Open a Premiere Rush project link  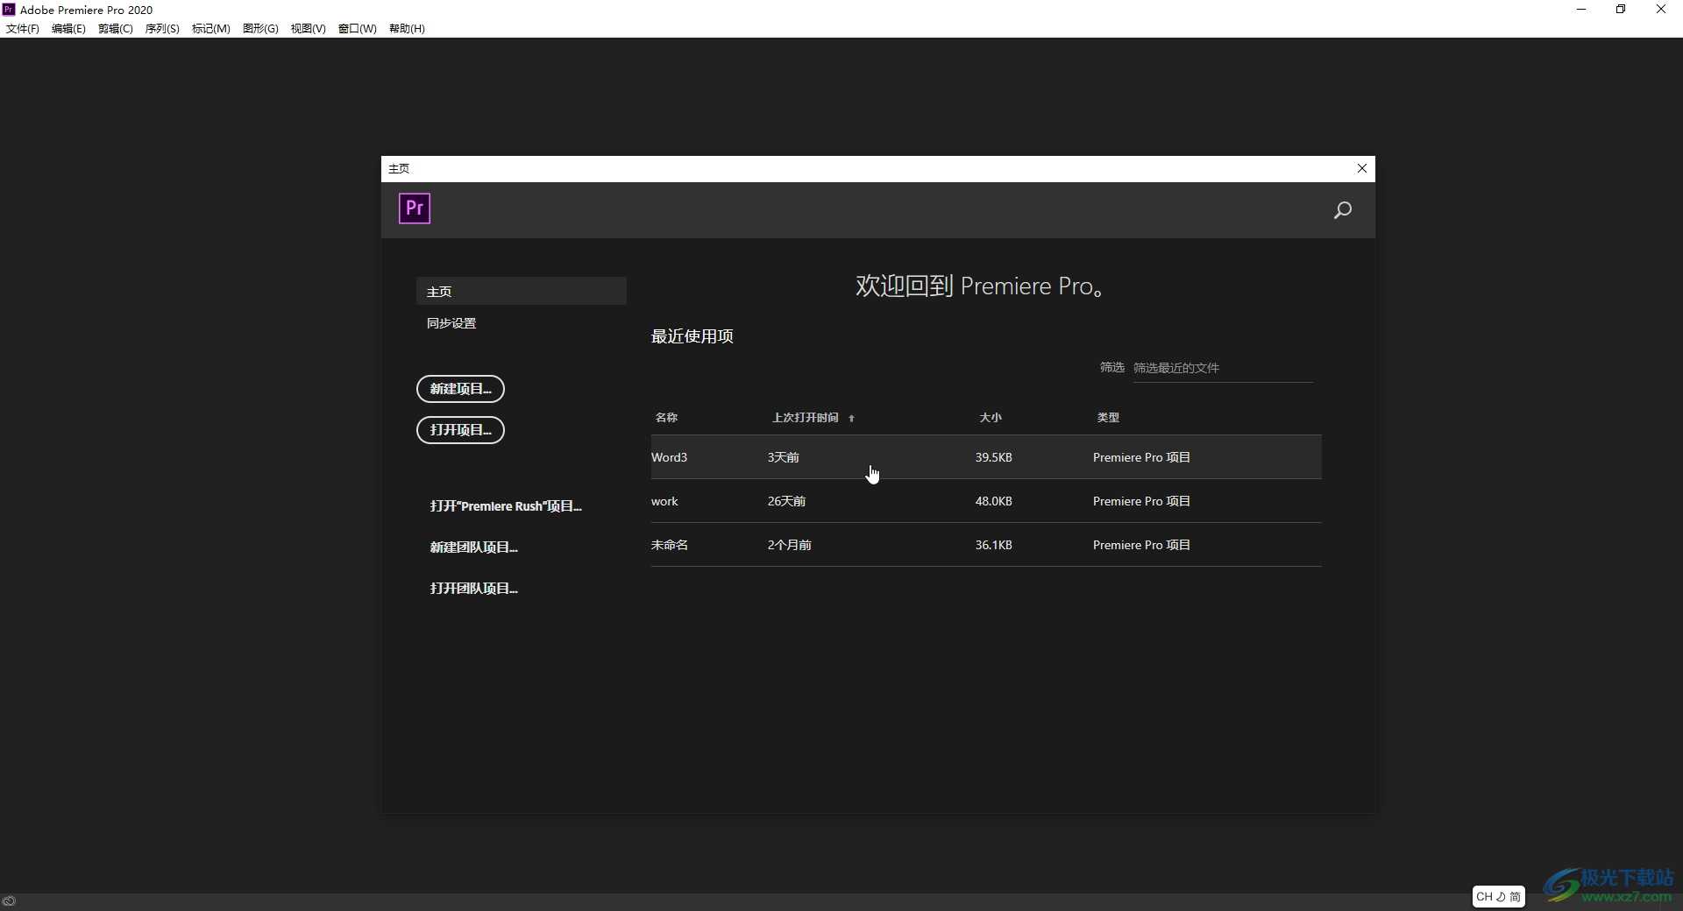click(506, 506)
